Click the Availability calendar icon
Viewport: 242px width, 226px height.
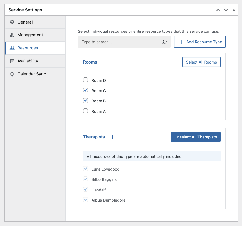[x=12, y=61]
